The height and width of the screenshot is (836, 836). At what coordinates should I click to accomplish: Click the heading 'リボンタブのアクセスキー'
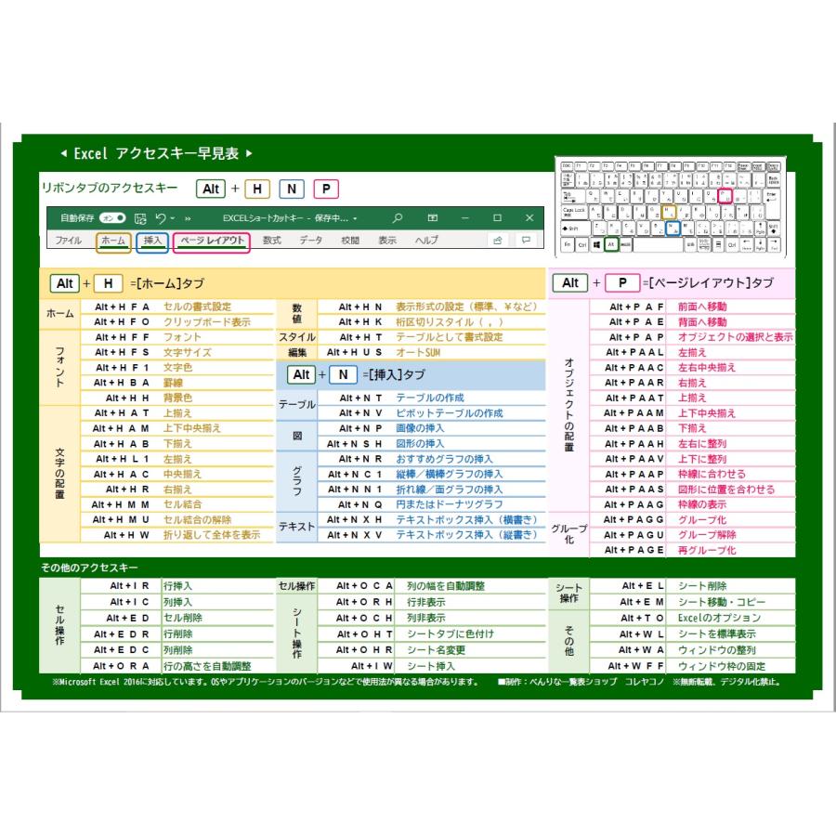click(x=110, y=188)
